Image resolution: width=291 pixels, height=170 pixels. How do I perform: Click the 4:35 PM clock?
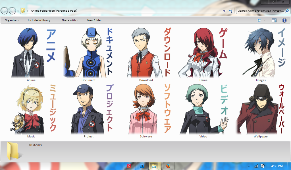click(x=277, y=166)
